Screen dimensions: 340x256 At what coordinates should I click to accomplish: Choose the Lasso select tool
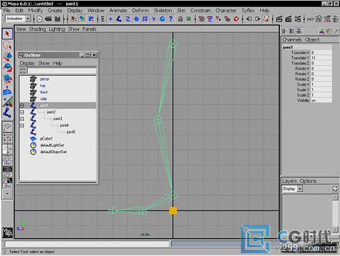[x=7, y=45]
